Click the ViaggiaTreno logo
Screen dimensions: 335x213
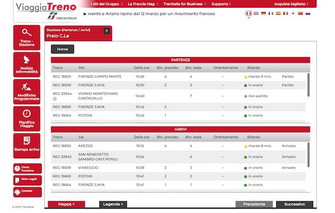pos(46,7)
